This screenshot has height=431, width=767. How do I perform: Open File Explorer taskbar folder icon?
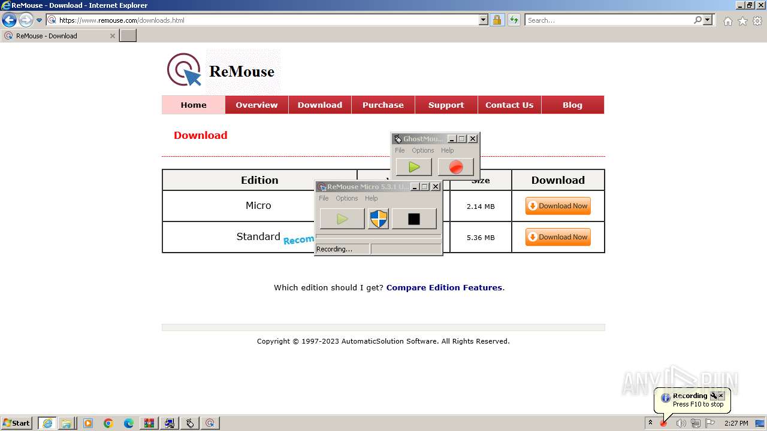[x=67, y=423]
